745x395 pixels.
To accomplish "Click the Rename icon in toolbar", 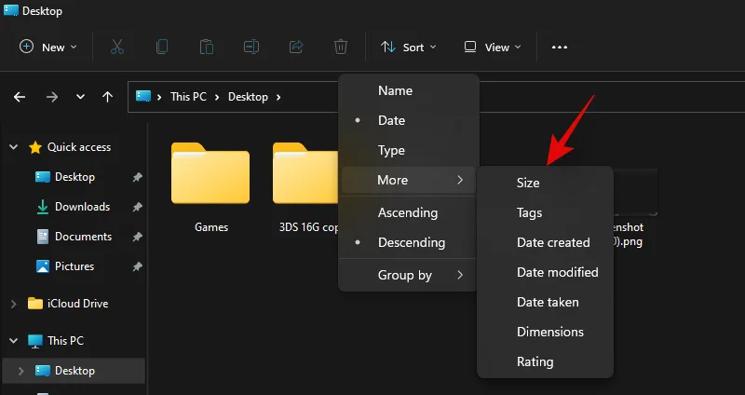I will [251, 48].
